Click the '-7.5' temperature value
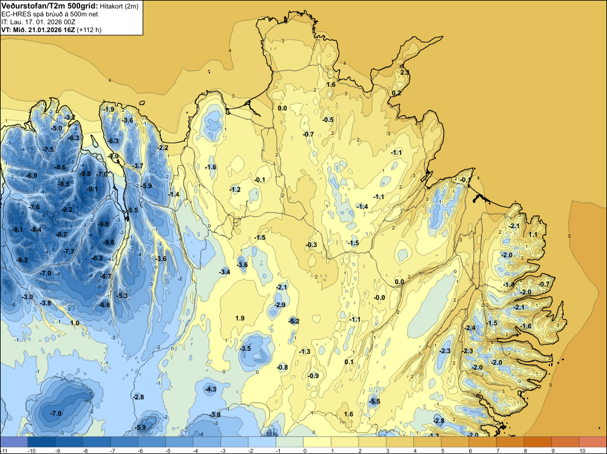607x454 pixels. 49,149
